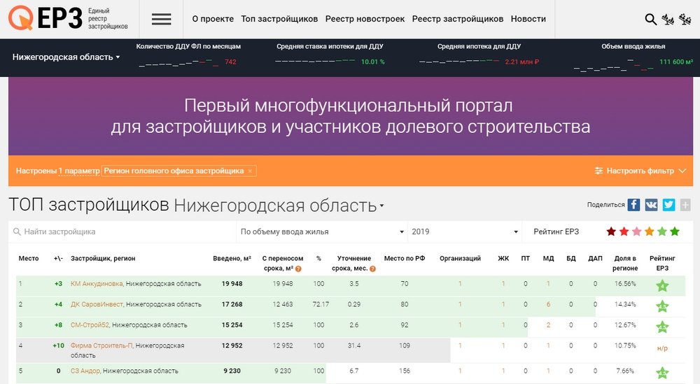Open developer link 'КМ Анкудиновка'
700x384 pixels.
97,284
